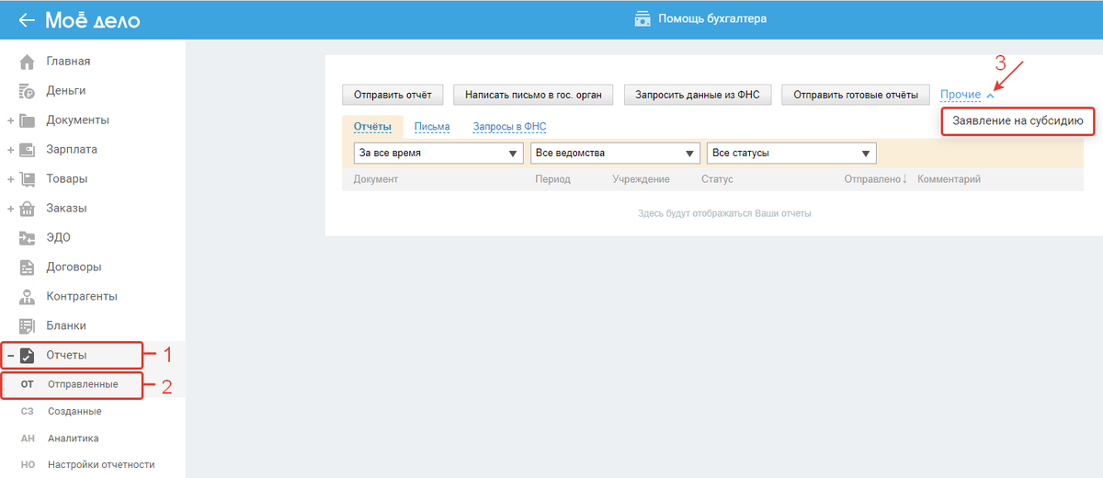Open Помощь бухгалтера link
Viewport: 1103px width, 478px height.
click(x=712, y=18)
